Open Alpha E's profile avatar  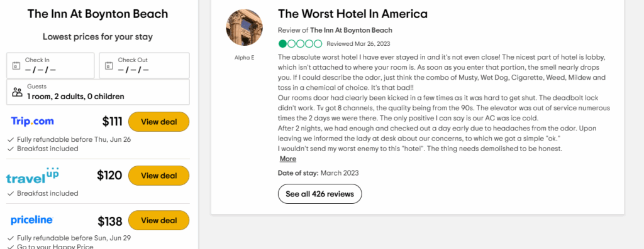(245, 28)
